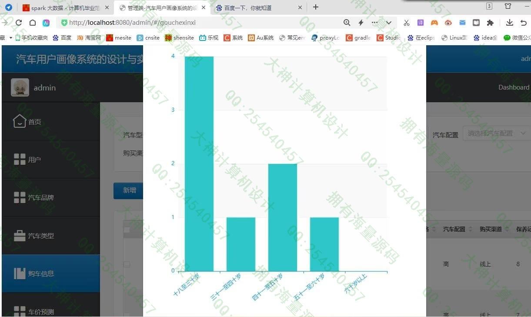The image size is (531, 317).
Task: Switch to the spark 大数据 tab
Action: point(65,7)
